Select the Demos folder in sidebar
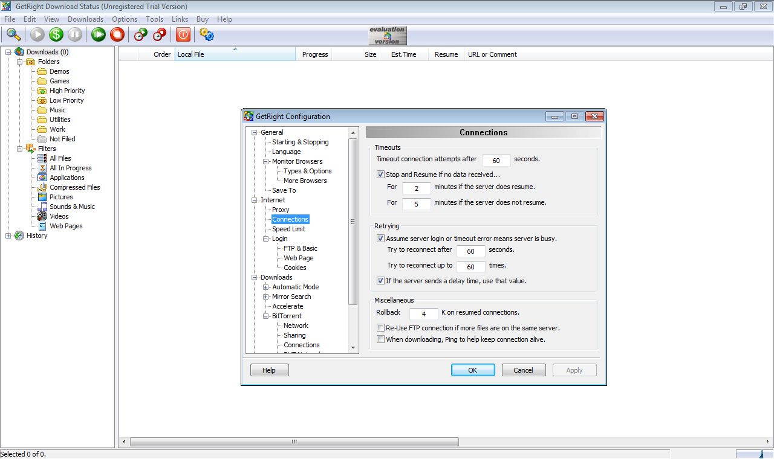The height and width of the screenshot is (459, 774). pyautogui.click(x=59, y=71)
